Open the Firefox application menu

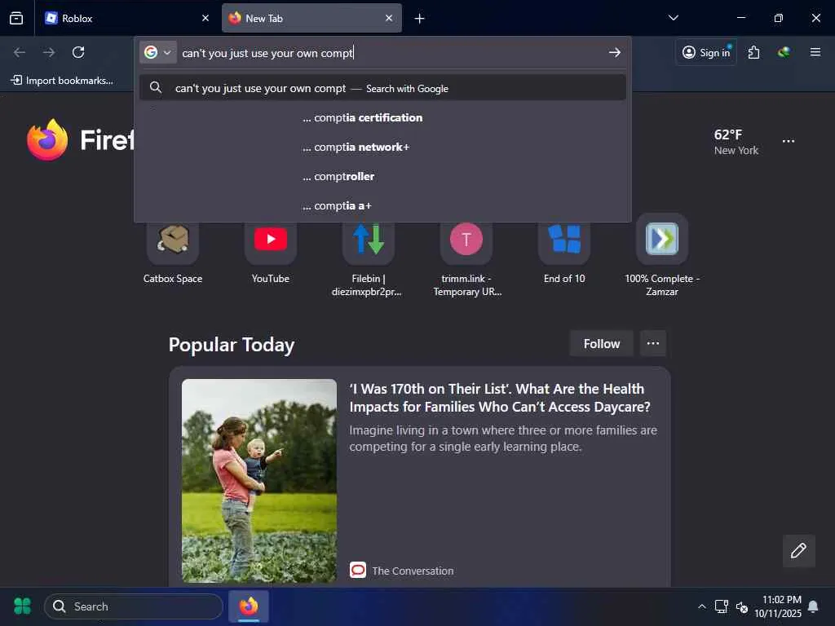(x=815, y=52)
